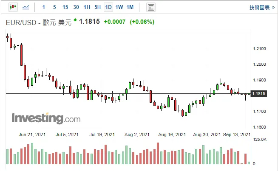278x171 pixels.
Task: Switch the chart to 1M monthly
Action: click(x=130, y=7)
